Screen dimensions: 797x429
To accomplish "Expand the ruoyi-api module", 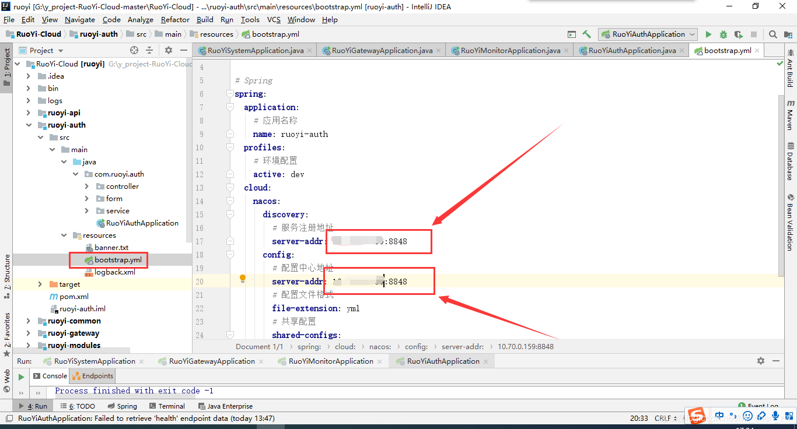I will pos(28,112).
